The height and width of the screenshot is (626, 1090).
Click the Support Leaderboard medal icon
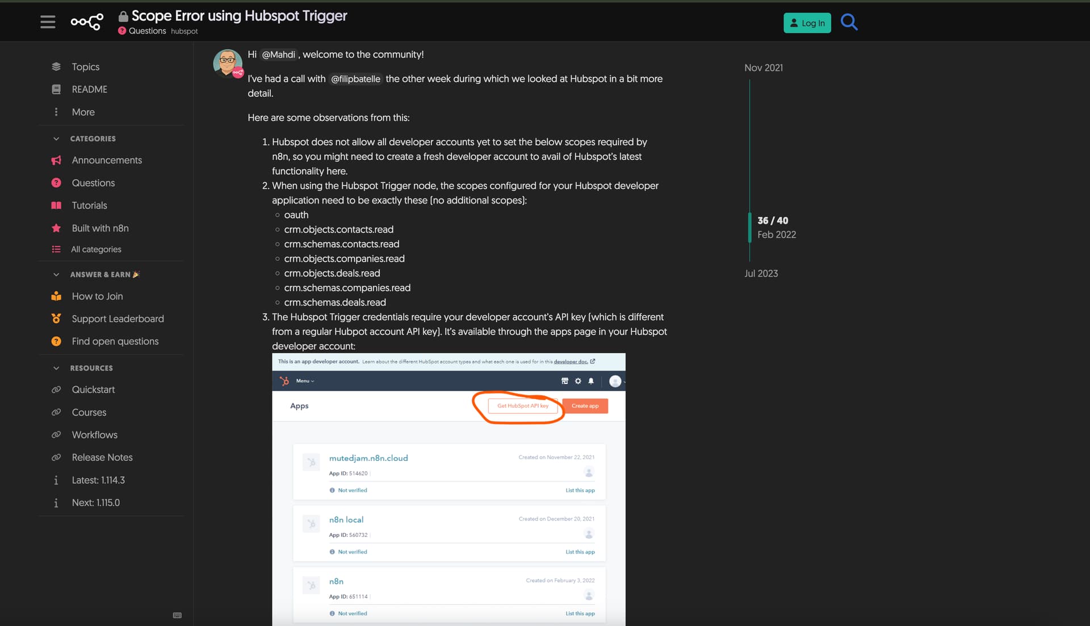pos(56,319)
